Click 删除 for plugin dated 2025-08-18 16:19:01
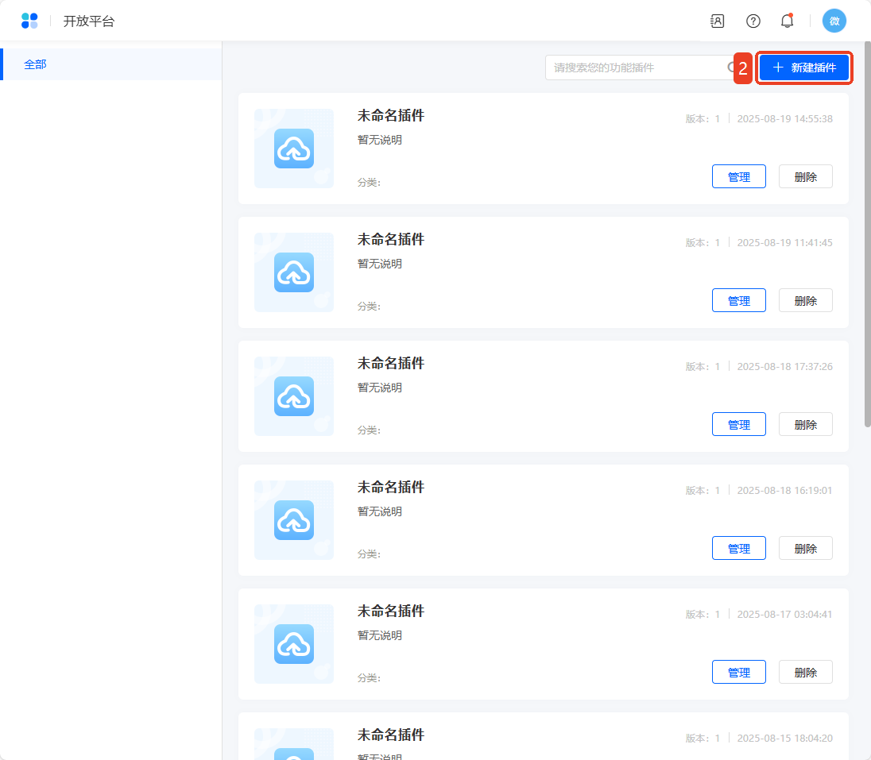The height and width of the screenshot is (760, 871). tap(805, 549)
